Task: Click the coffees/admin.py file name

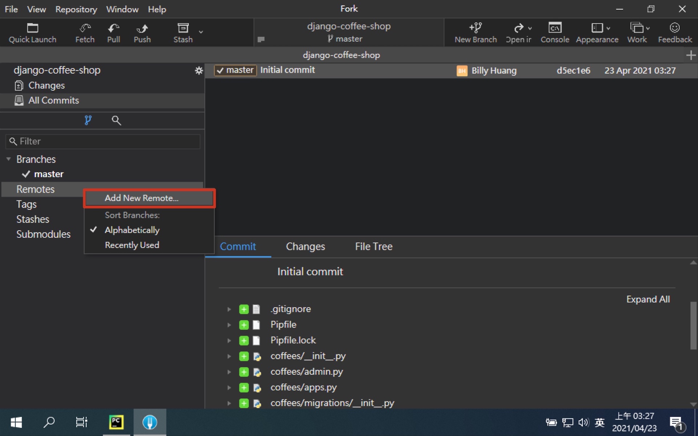Action: [x=306, y=372]
